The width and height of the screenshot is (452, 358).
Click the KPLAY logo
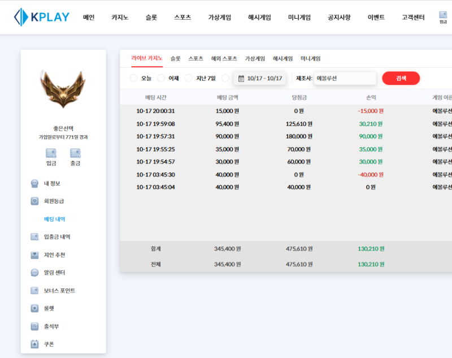pyautogui.click(x=42, y=17)
